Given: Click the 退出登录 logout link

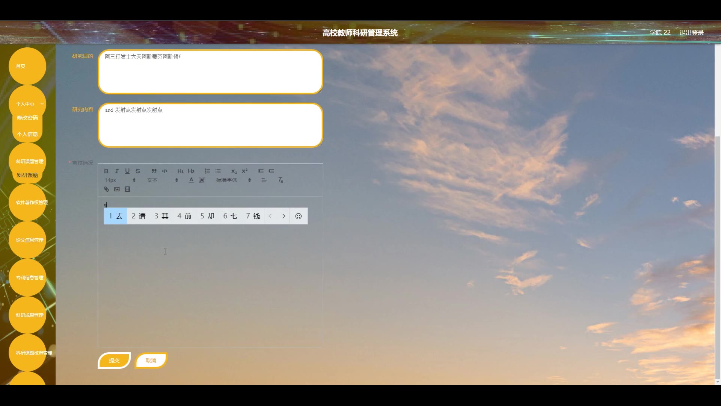Looking at the screenshot, I should pyautogui.click(x=691, y=33).
